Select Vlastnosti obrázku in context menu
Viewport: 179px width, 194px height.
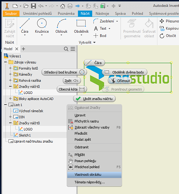coord(94,175)
